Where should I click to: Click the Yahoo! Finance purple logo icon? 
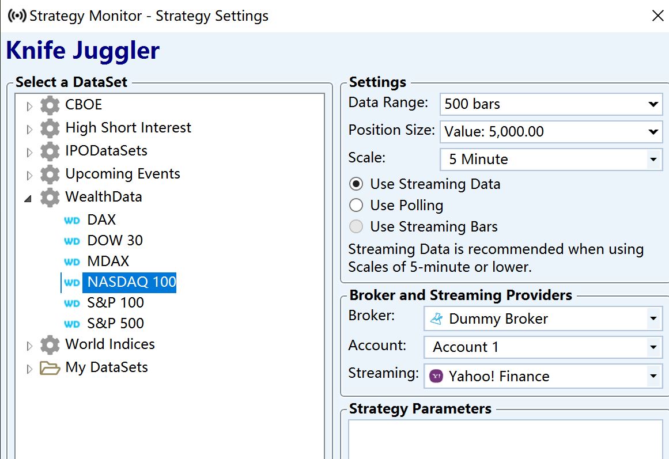[436, 376]
